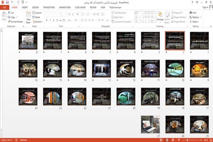This screenshot has height=142, width=213.
Task: Click the Undo arrow icon
Action: pos(12,2)
